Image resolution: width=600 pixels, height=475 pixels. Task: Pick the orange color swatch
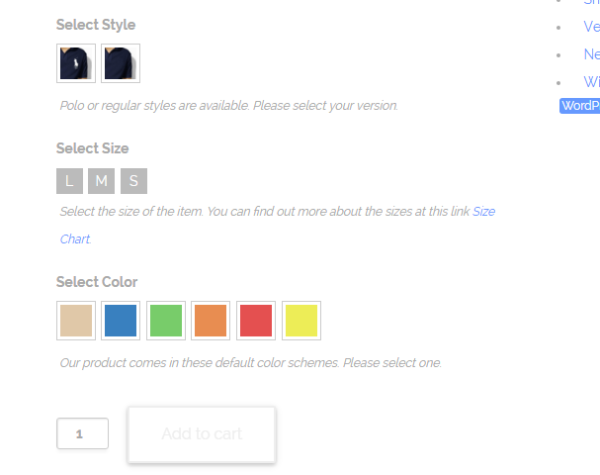coord(211,321)
